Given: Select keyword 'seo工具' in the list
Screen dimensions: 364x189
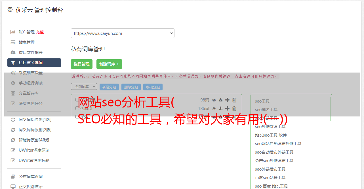Looking at the screenshot, I should (x=262, y=101).
